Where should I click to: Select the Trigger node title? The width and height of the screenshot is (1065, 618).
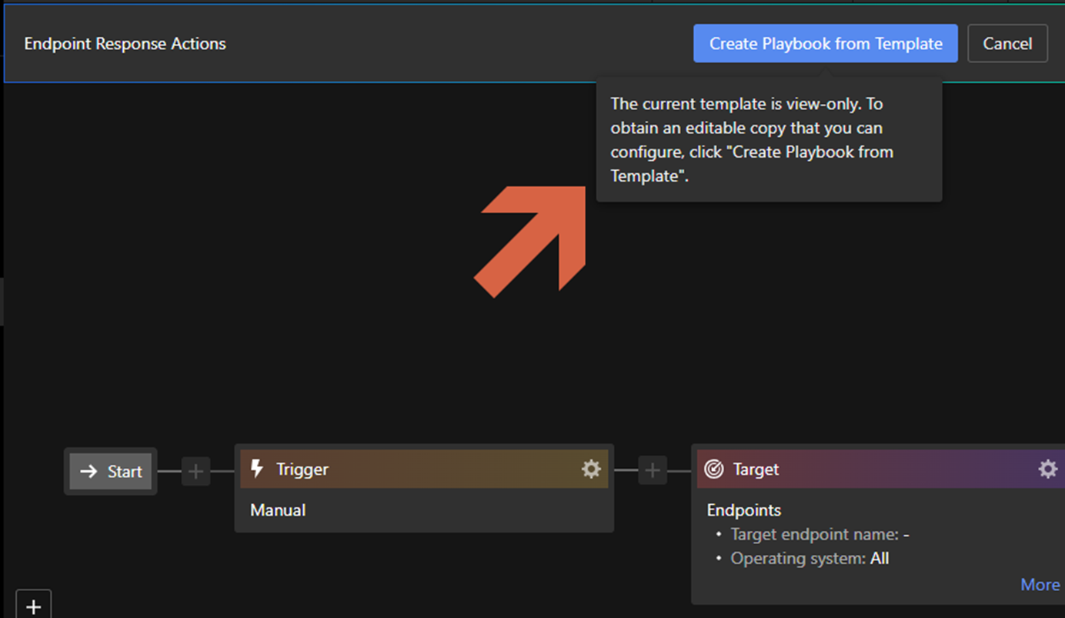point(302,469)
